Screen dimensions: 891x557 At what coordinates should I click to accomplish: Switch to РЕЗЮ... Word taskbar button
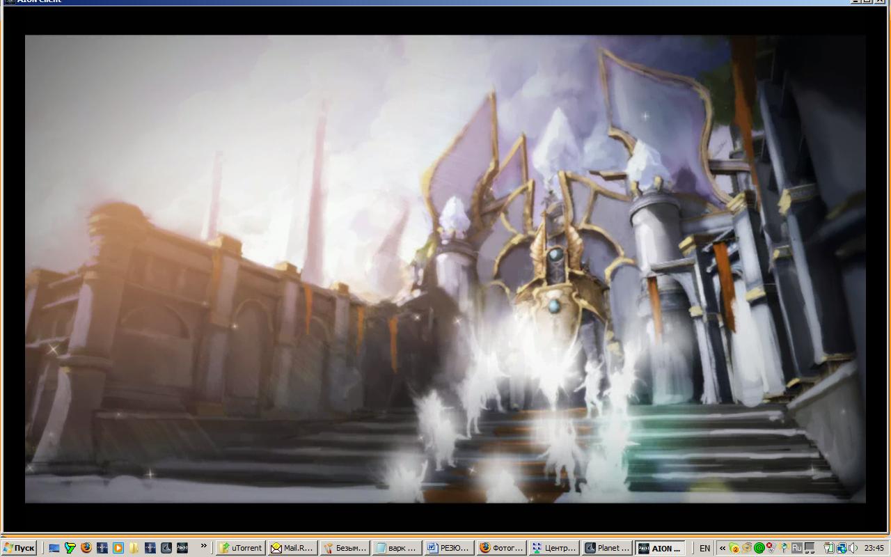(x=448, y=548)
